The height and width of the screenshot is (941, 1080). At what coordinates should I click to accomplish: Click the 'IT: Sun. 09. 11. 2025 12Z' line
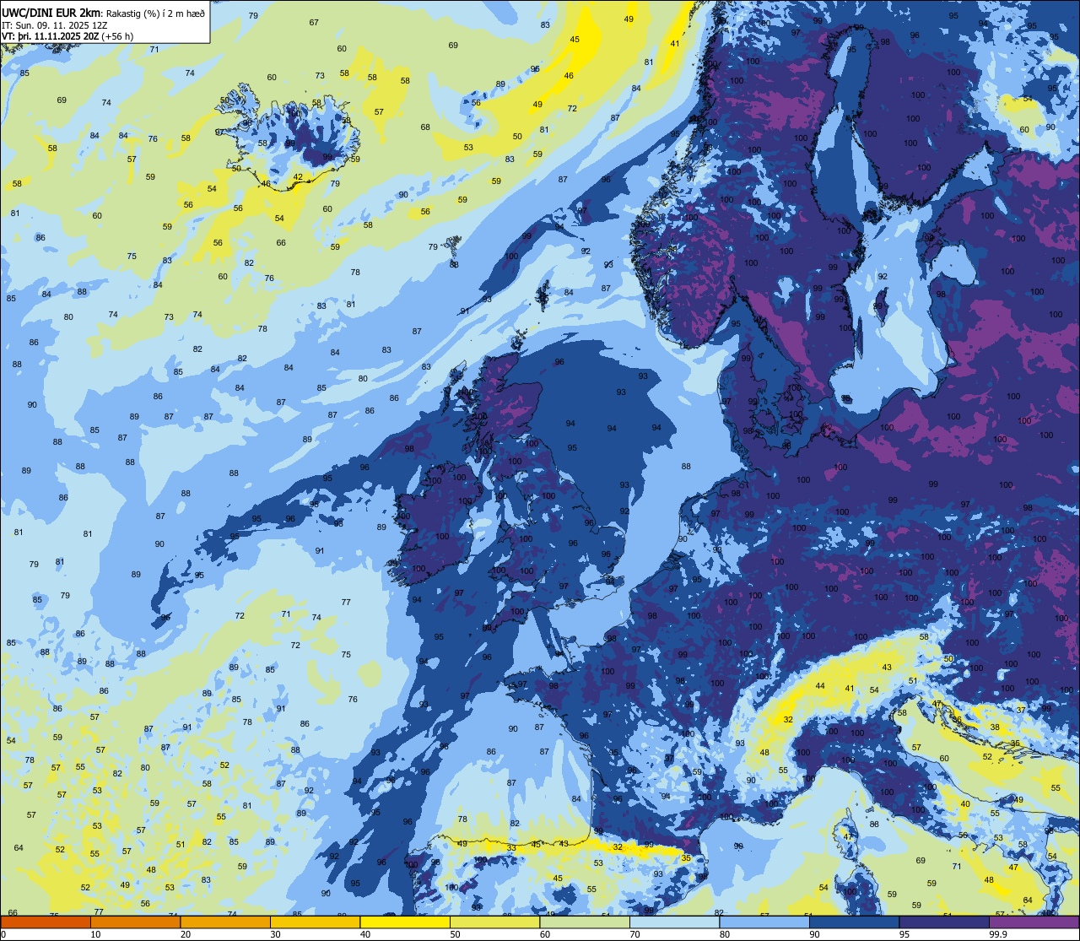click(x=54, y=25)
